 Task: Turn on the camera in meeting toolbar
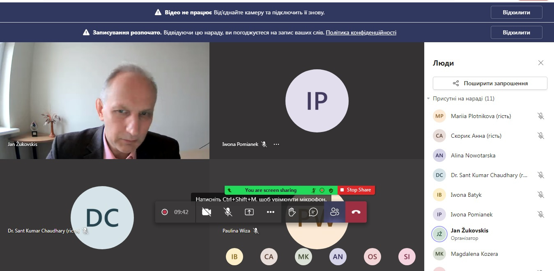[207, 212]
